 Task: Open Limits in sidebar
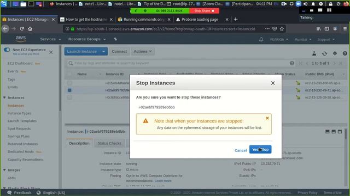click(13, 87)
